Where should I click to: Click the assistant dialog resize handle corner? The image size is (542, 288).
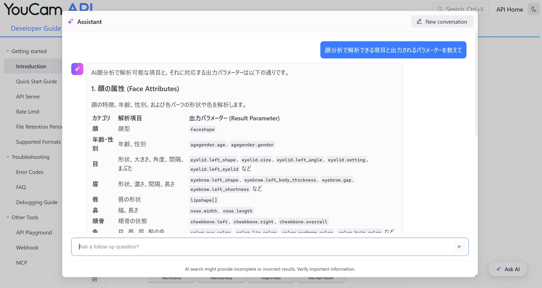pos(476,276)
